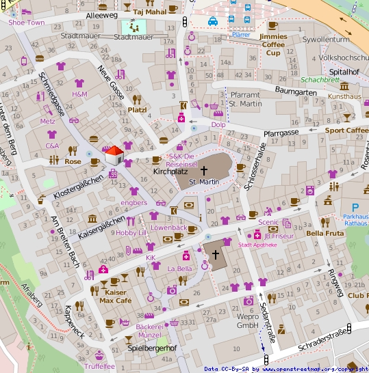The image size is (369, 373).
Task: Select the taxi stand icon near Plärrer
Action: tap(213, 21)
